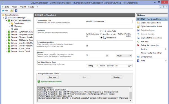
Task: Click the Data Entities icon
Action: tap(12, 23)
